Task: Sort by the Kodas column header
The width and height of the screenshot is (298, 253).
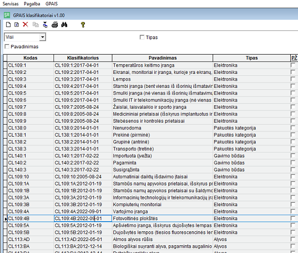Action: (x=30, y=58)
